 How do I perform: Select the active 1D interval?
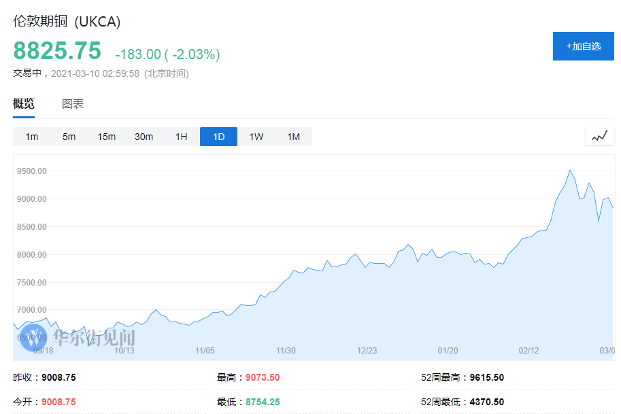(x=218, y=137)
